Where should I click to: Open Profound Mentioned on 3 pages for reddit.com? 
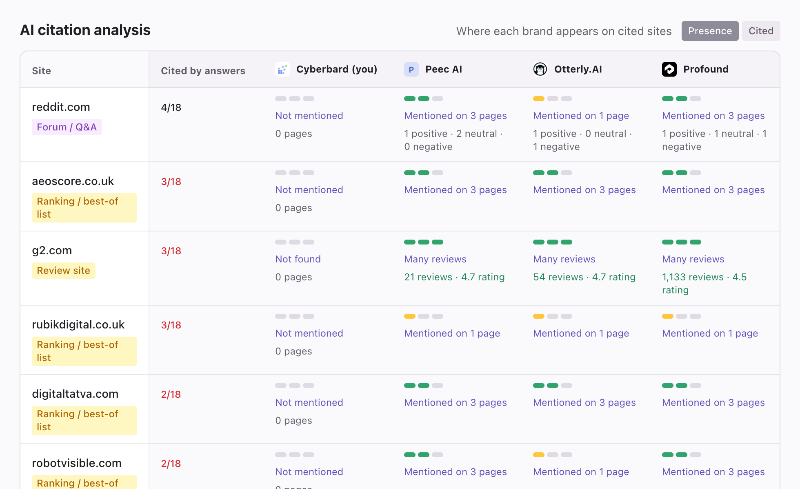click(x=713, y=116)
